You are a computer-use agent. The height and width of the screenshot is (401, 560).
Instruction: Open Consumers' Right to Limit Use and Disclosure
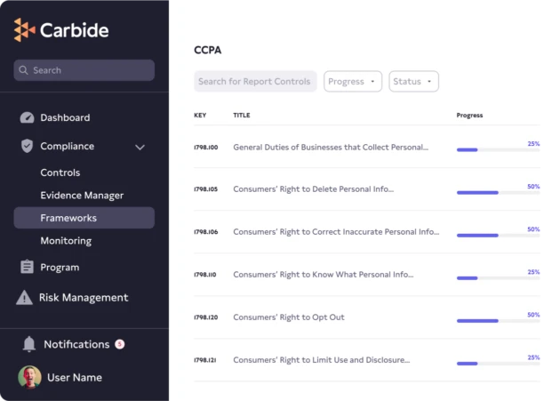(x=322, y=360)
